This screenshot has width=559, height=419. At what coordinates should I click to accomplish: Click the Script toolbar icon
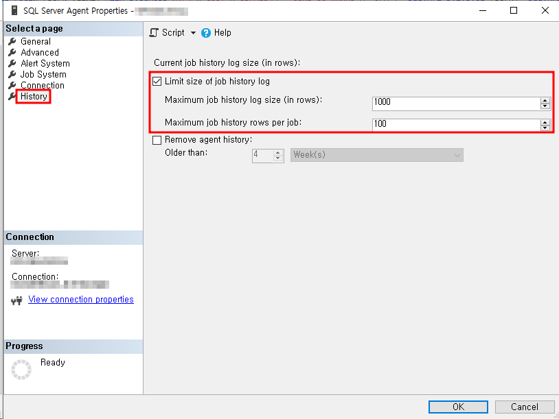tap(154, 33)
